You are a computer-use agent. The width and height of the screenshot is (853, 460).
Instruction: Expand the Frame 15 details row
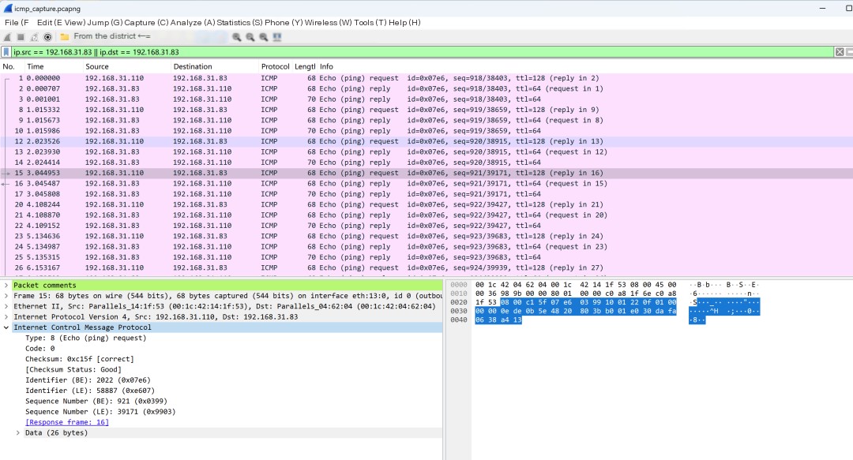[x=6, y=296]
